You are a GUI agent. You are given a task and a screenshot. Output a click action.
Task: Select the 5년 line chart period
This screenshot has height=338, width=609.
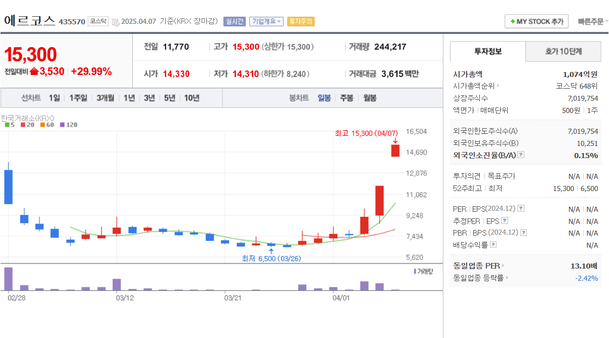pyautogui.click(x=170, y=98)
